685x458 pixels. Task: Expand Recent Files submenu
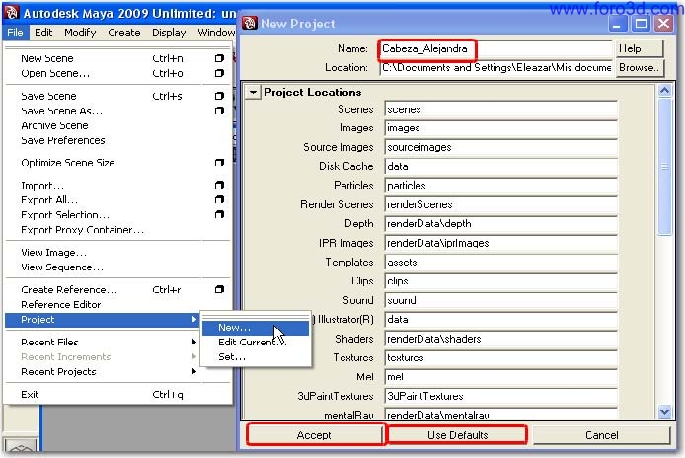(194, 342)
